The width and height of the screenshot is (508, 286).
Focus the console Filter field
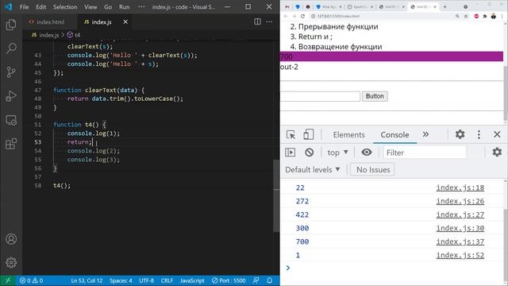coord(425,153)
